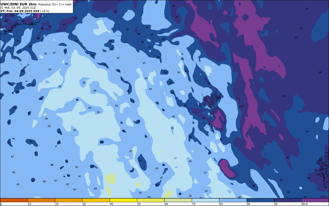The width and height of the screenshot is (329, 206).
Task: Click the legend tick label '99.9'
Action: [304, 204]
